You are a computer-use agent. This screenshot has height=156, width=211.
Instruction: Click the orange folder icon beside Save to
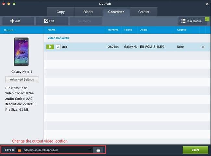[x=19, y=150]
